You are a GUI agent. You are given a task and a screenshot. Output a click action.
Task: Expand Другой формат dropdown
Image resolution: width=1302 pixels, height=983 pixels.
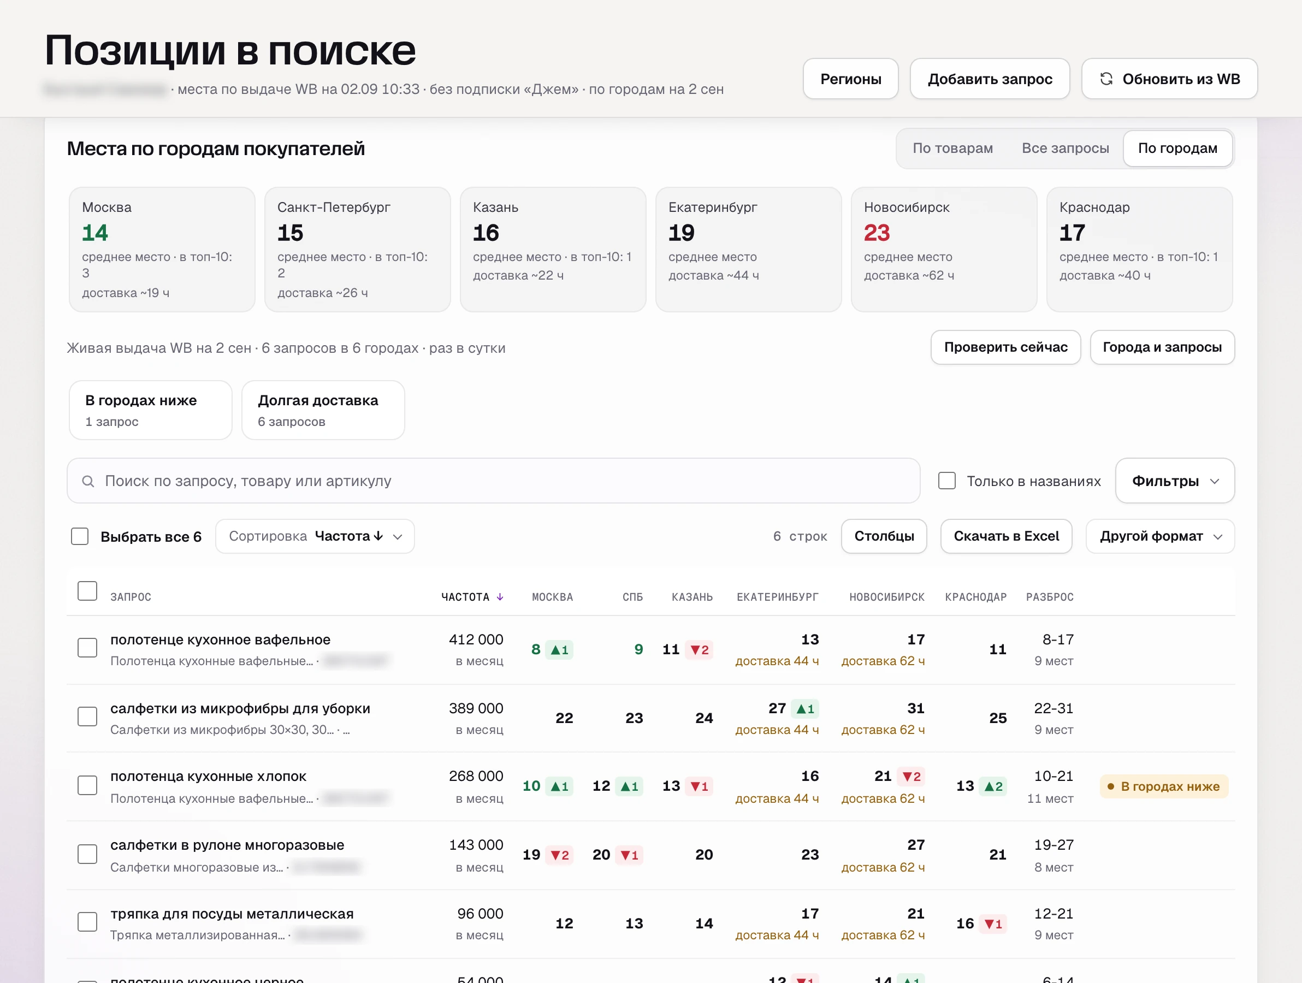1159,536
